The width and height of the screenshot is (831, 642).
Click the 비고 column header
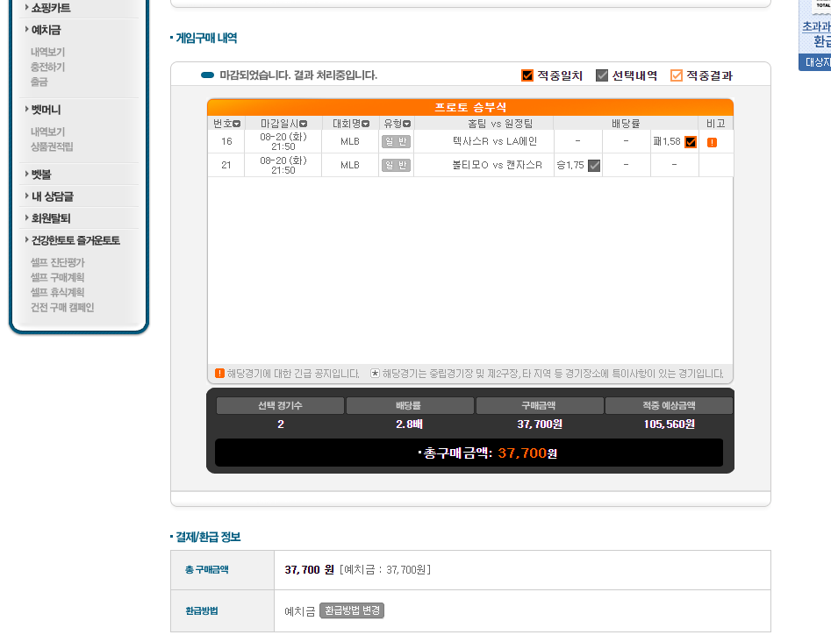[715, 124]
